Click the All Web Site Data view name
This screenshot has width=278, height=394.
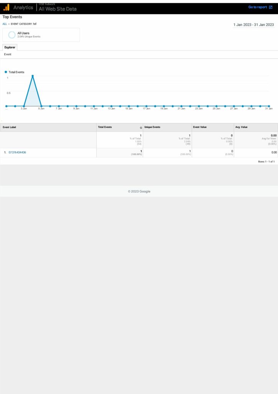click(58, 9)
